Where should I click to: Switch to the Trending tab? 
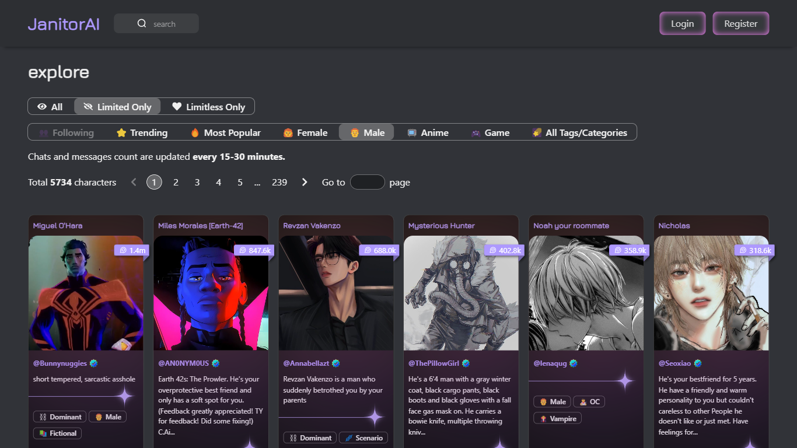[x=142, y=132]
